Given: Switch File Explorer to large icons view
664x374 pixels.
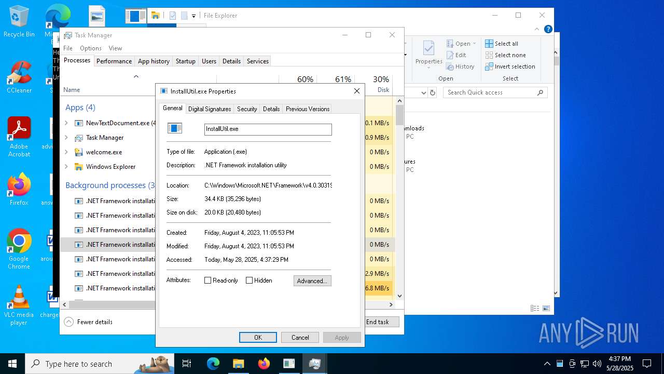Looking at the screenshot, I should [546, 308].
